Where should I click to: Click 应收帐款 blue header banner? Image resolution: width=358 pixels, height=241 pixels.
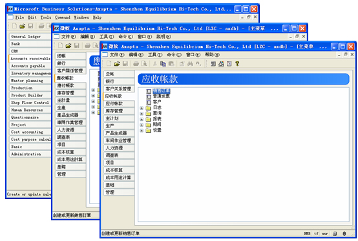(x=244, y=79)
